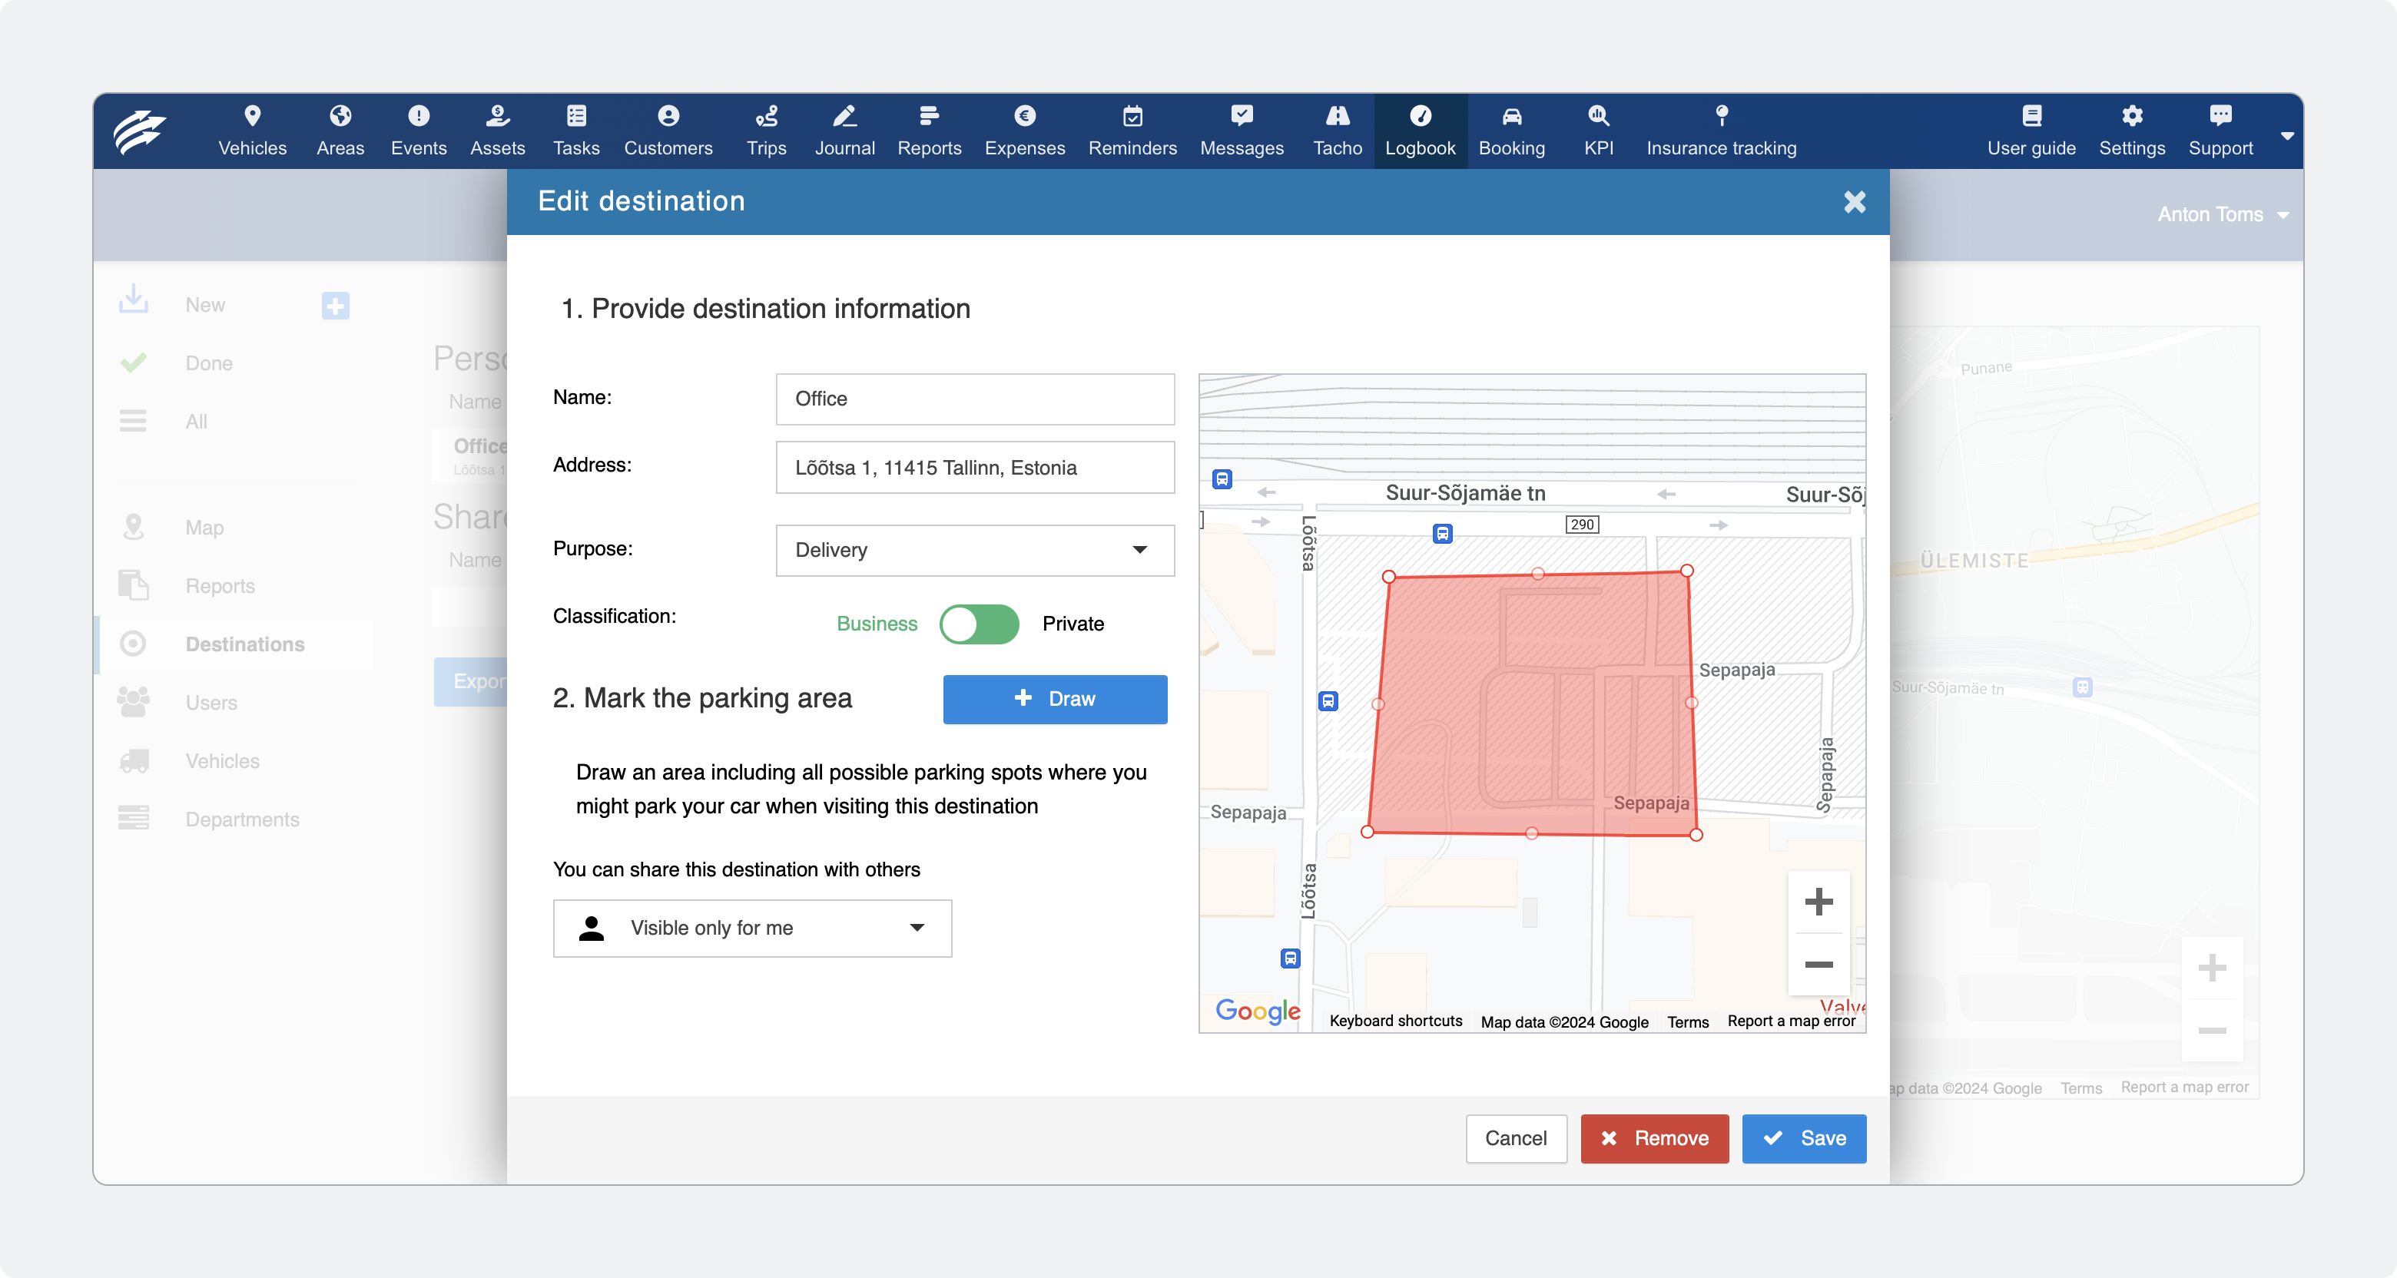The height and width of the screenshot is (1278, 2397).
Task: Open the Visible only for me dropdown
Action: point(752,929)
